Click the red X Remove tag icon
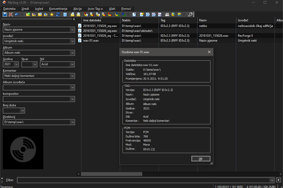The height and width of the screenshot is (188, 283). click(x=10, y=15)
